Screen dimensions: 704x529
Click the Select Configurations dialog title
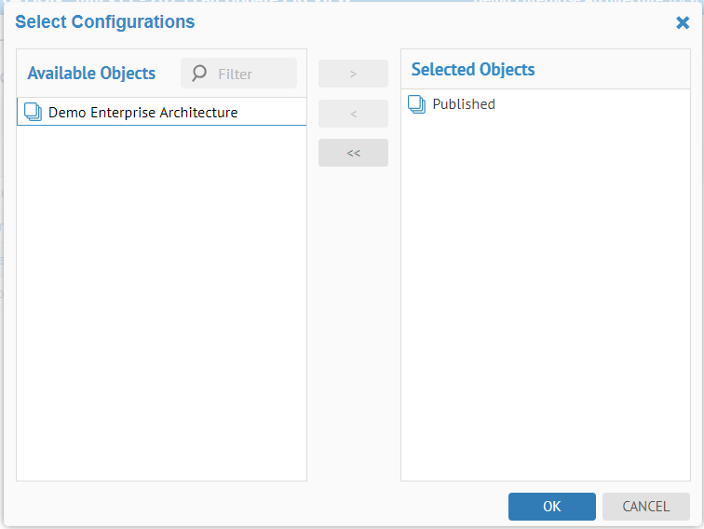105,22
